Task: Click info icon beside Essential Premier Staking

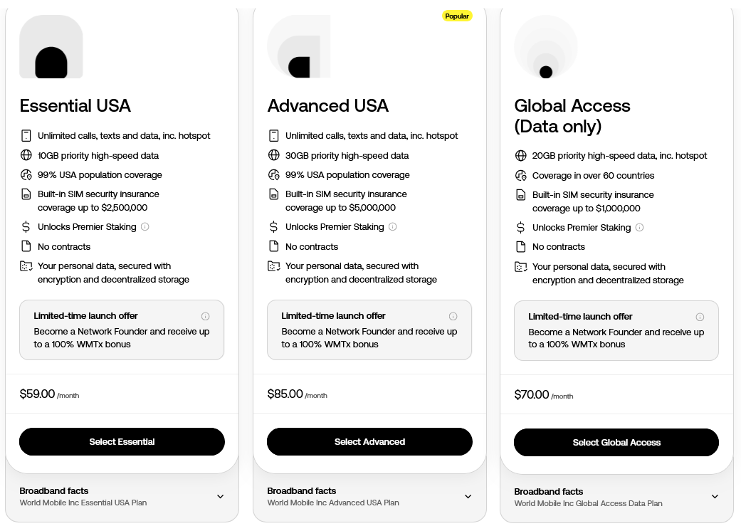Action: [x=145, y=227]
